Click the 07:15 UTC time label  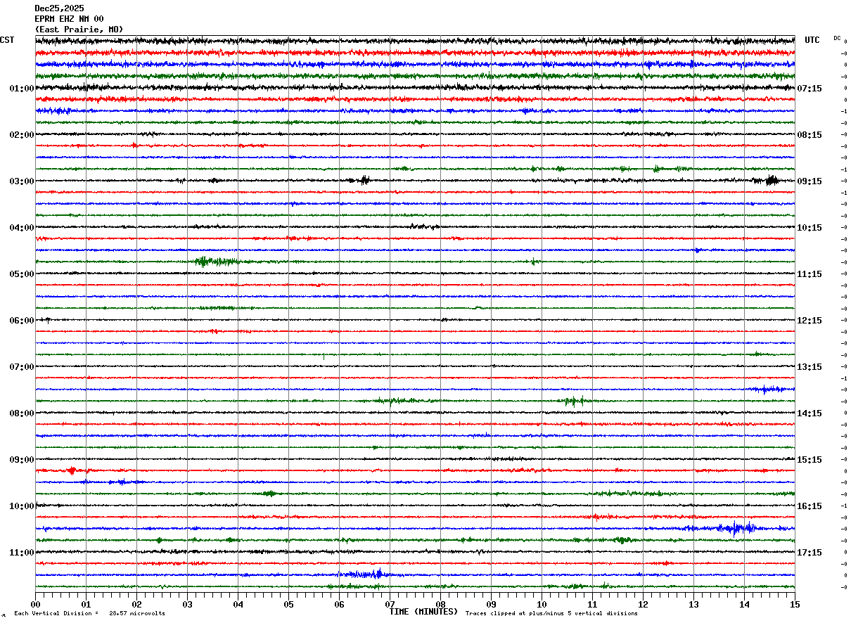click(810, 89)
